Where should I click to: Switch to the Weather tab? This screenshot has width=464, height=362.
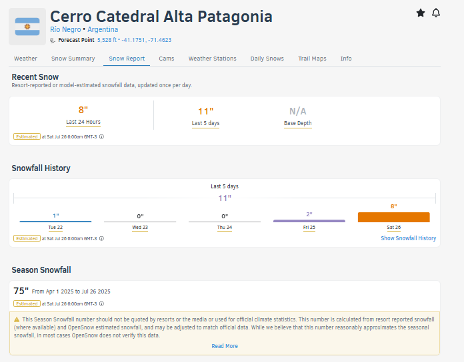point(25,59)
